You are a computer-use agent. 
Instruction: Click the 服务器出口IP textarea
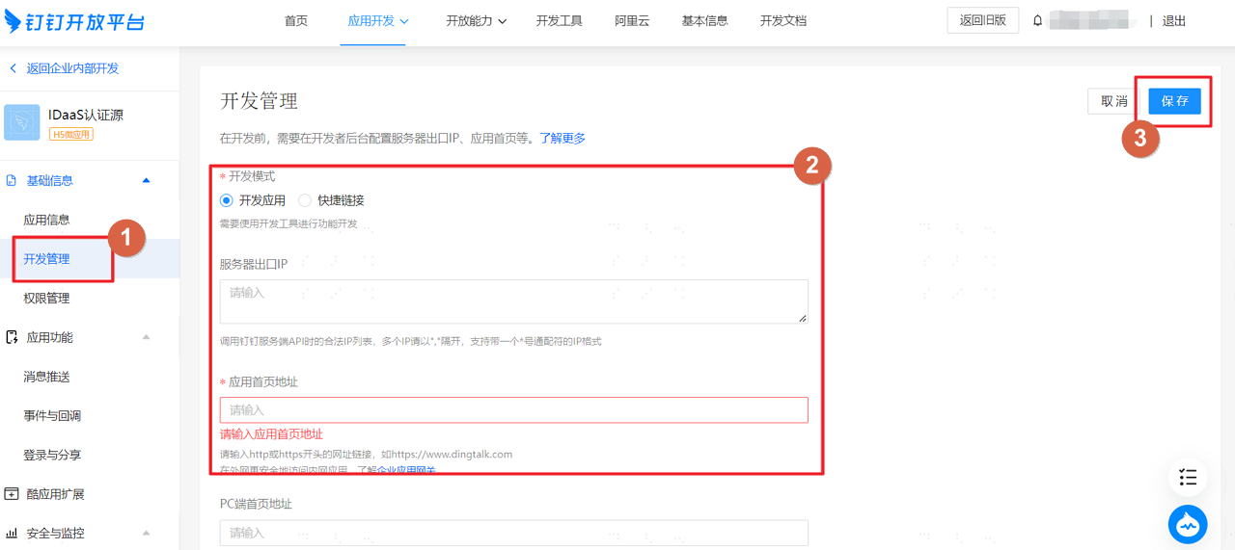pos(514,301)
